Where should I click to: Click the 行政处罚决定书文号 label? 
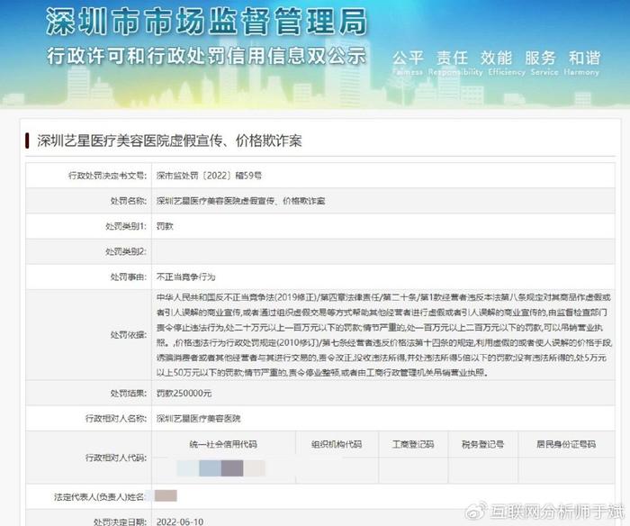tap(107, 176)
